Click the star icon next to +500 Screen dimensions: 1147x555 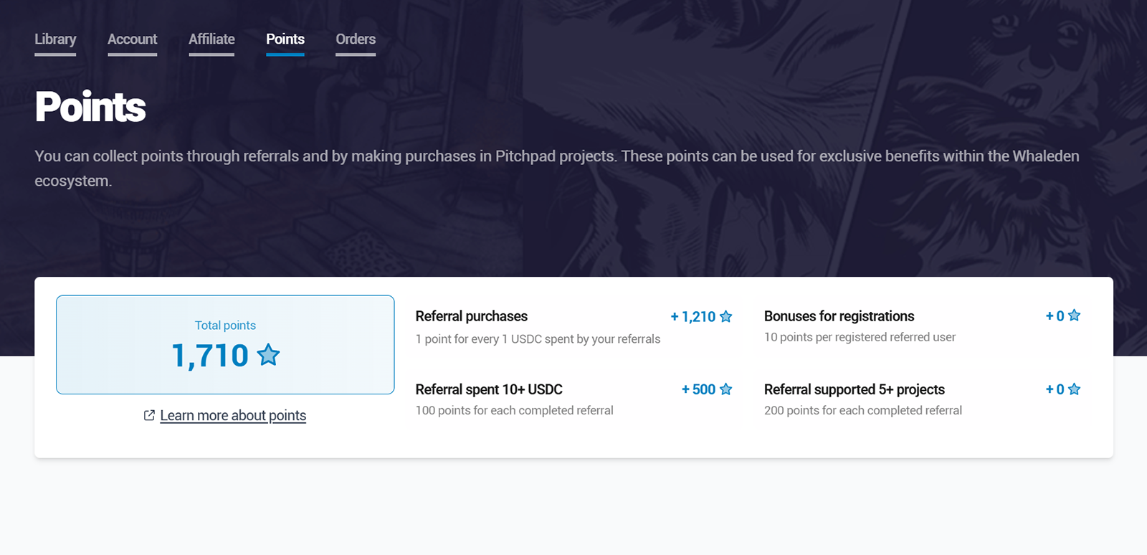725,389
